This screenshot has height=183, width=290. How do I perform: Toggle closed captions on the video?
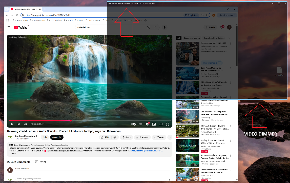(x=140, y=124)
